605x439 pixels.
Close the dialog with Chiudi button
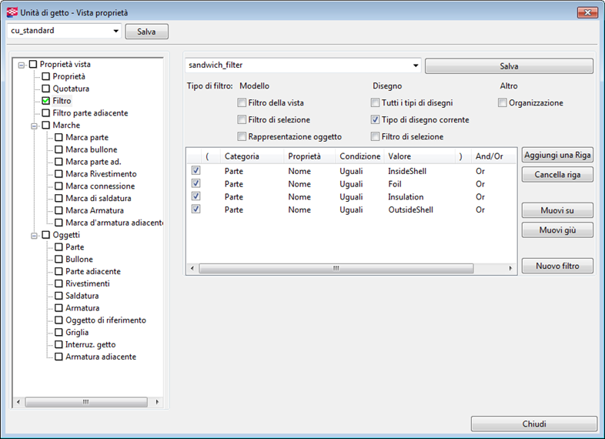(533, 424)
